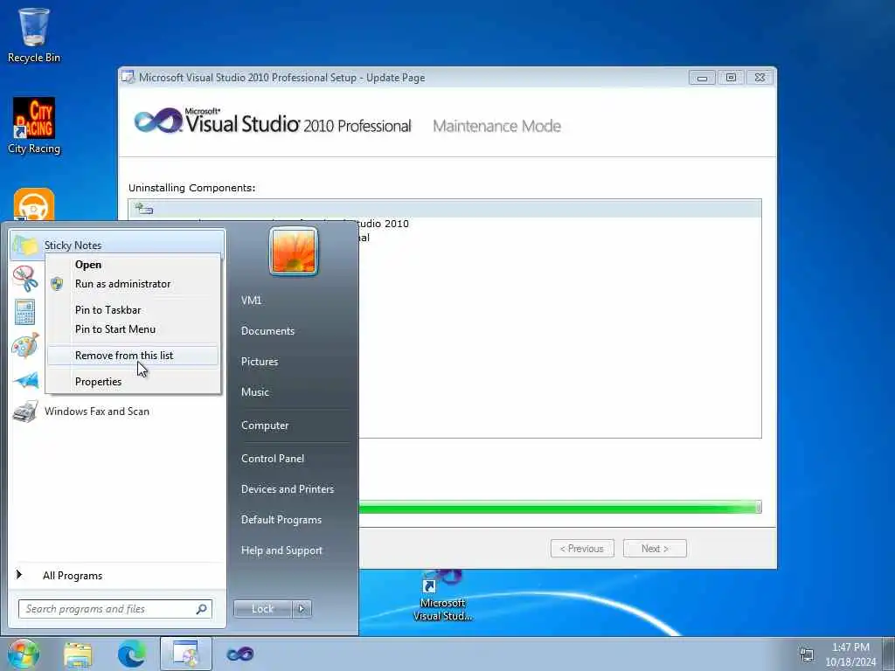Open Pictures from the Start menu
The width and height of the screenshot is (895, 671).
(x=260, y=362)
